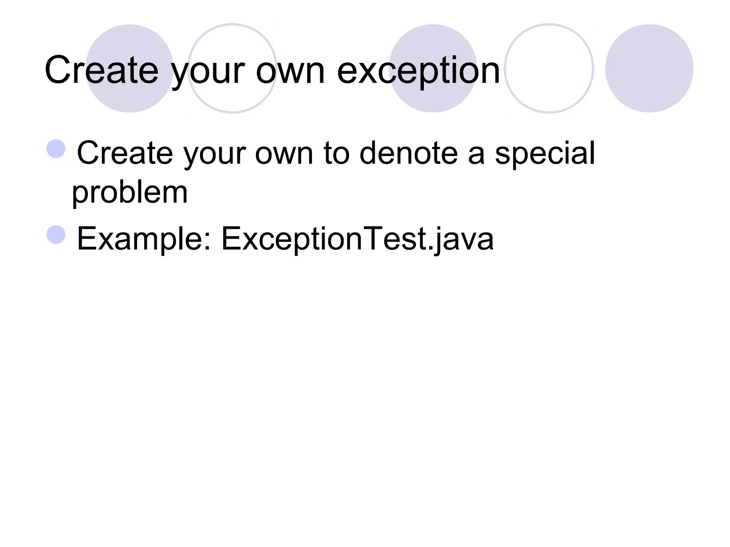
Task: Click the file name 'ExceptionTest.java'
Action: click(358, 240)
